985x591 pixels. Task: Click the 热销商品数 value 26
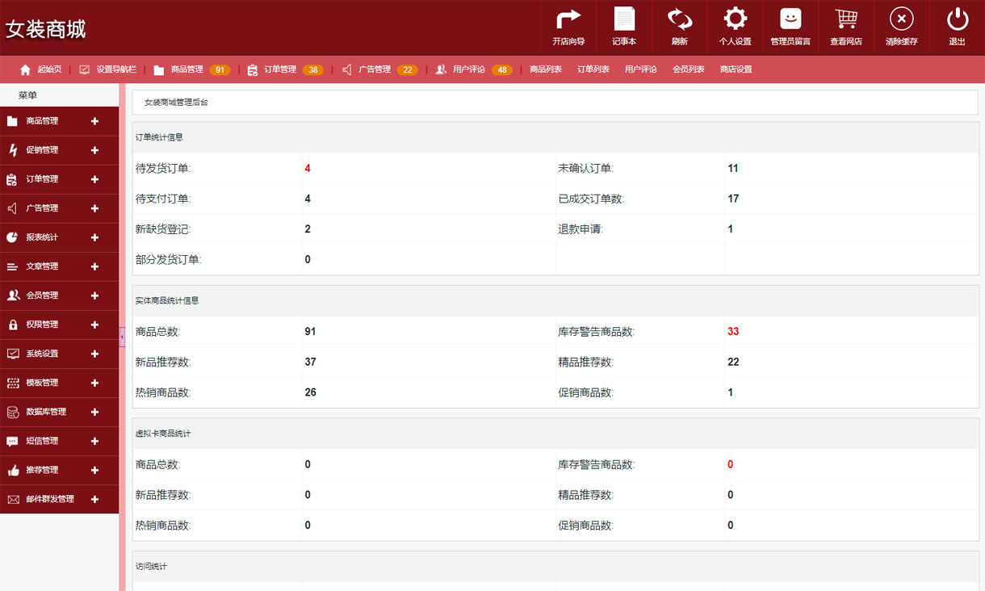(311, 392)
